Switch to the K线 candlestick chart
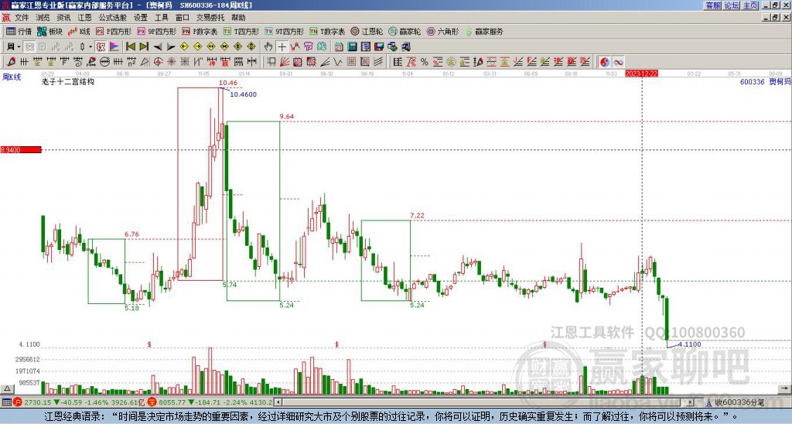 tap(78, 31)
